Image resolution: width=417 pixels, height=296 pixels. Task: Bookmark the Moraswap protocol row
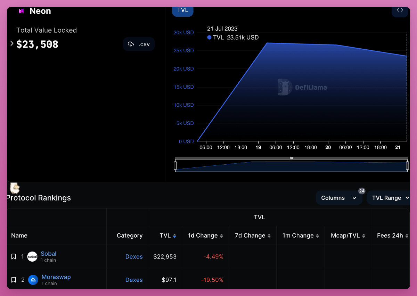click(14, 280)
